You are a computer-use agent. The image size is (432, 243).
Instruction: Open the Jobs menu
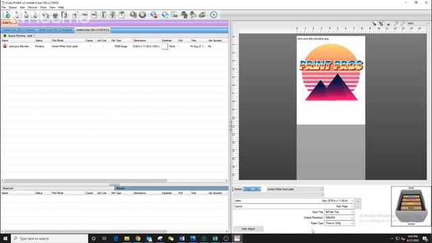pos(22,7)
